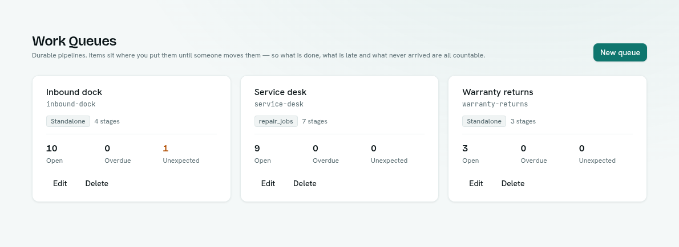Open the Warranty returns card title

[x=498, y=92]
